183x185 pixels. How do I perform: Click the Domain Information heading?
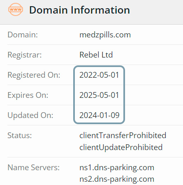pyautogui.click(x=79, y=10)
